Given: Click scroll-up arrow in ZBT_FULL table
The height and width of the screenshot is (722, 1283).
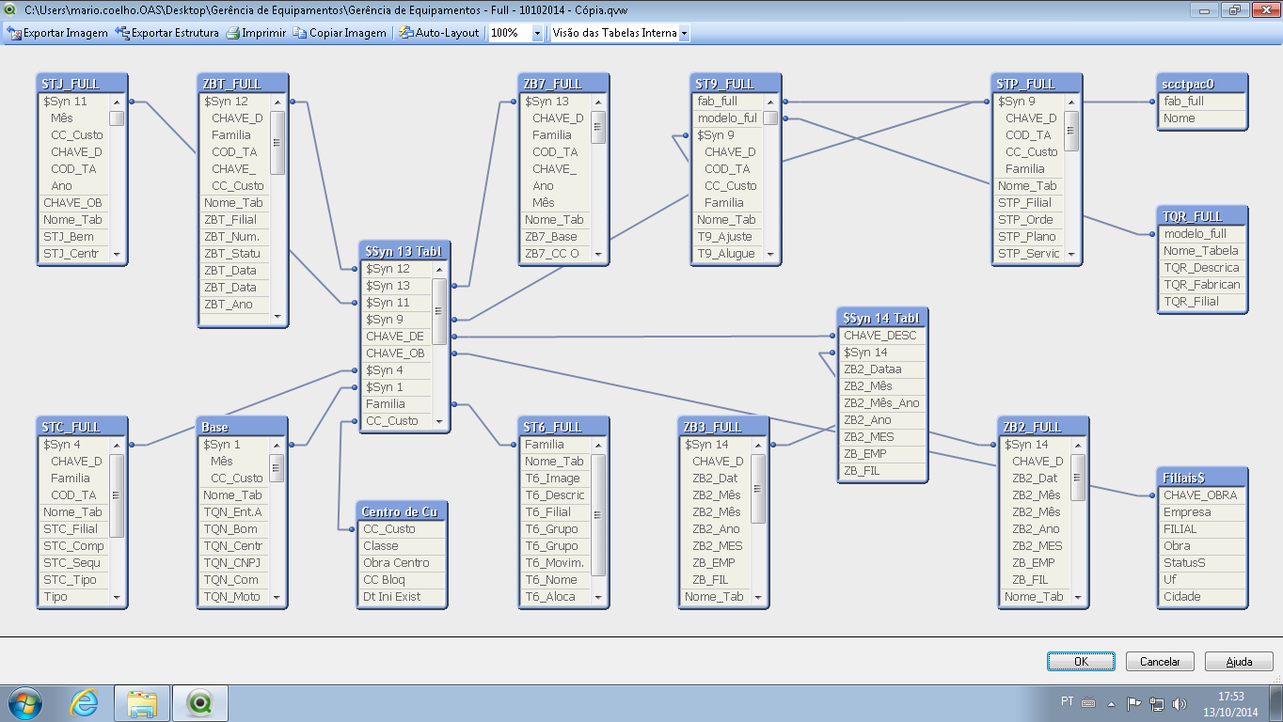Looking at the screenshot, I should 277,102.
